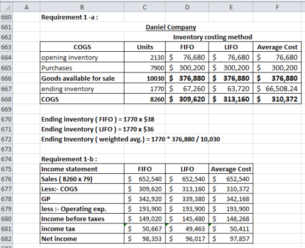Screen dimensions: 305x248
Task: Click the 'Requirement 1-b :' cell
Action: [82, 159]
